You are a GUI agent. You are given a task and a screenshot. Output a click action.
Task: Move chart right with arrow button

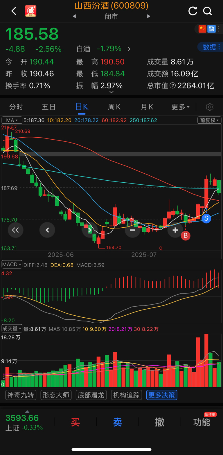point(90,230)
